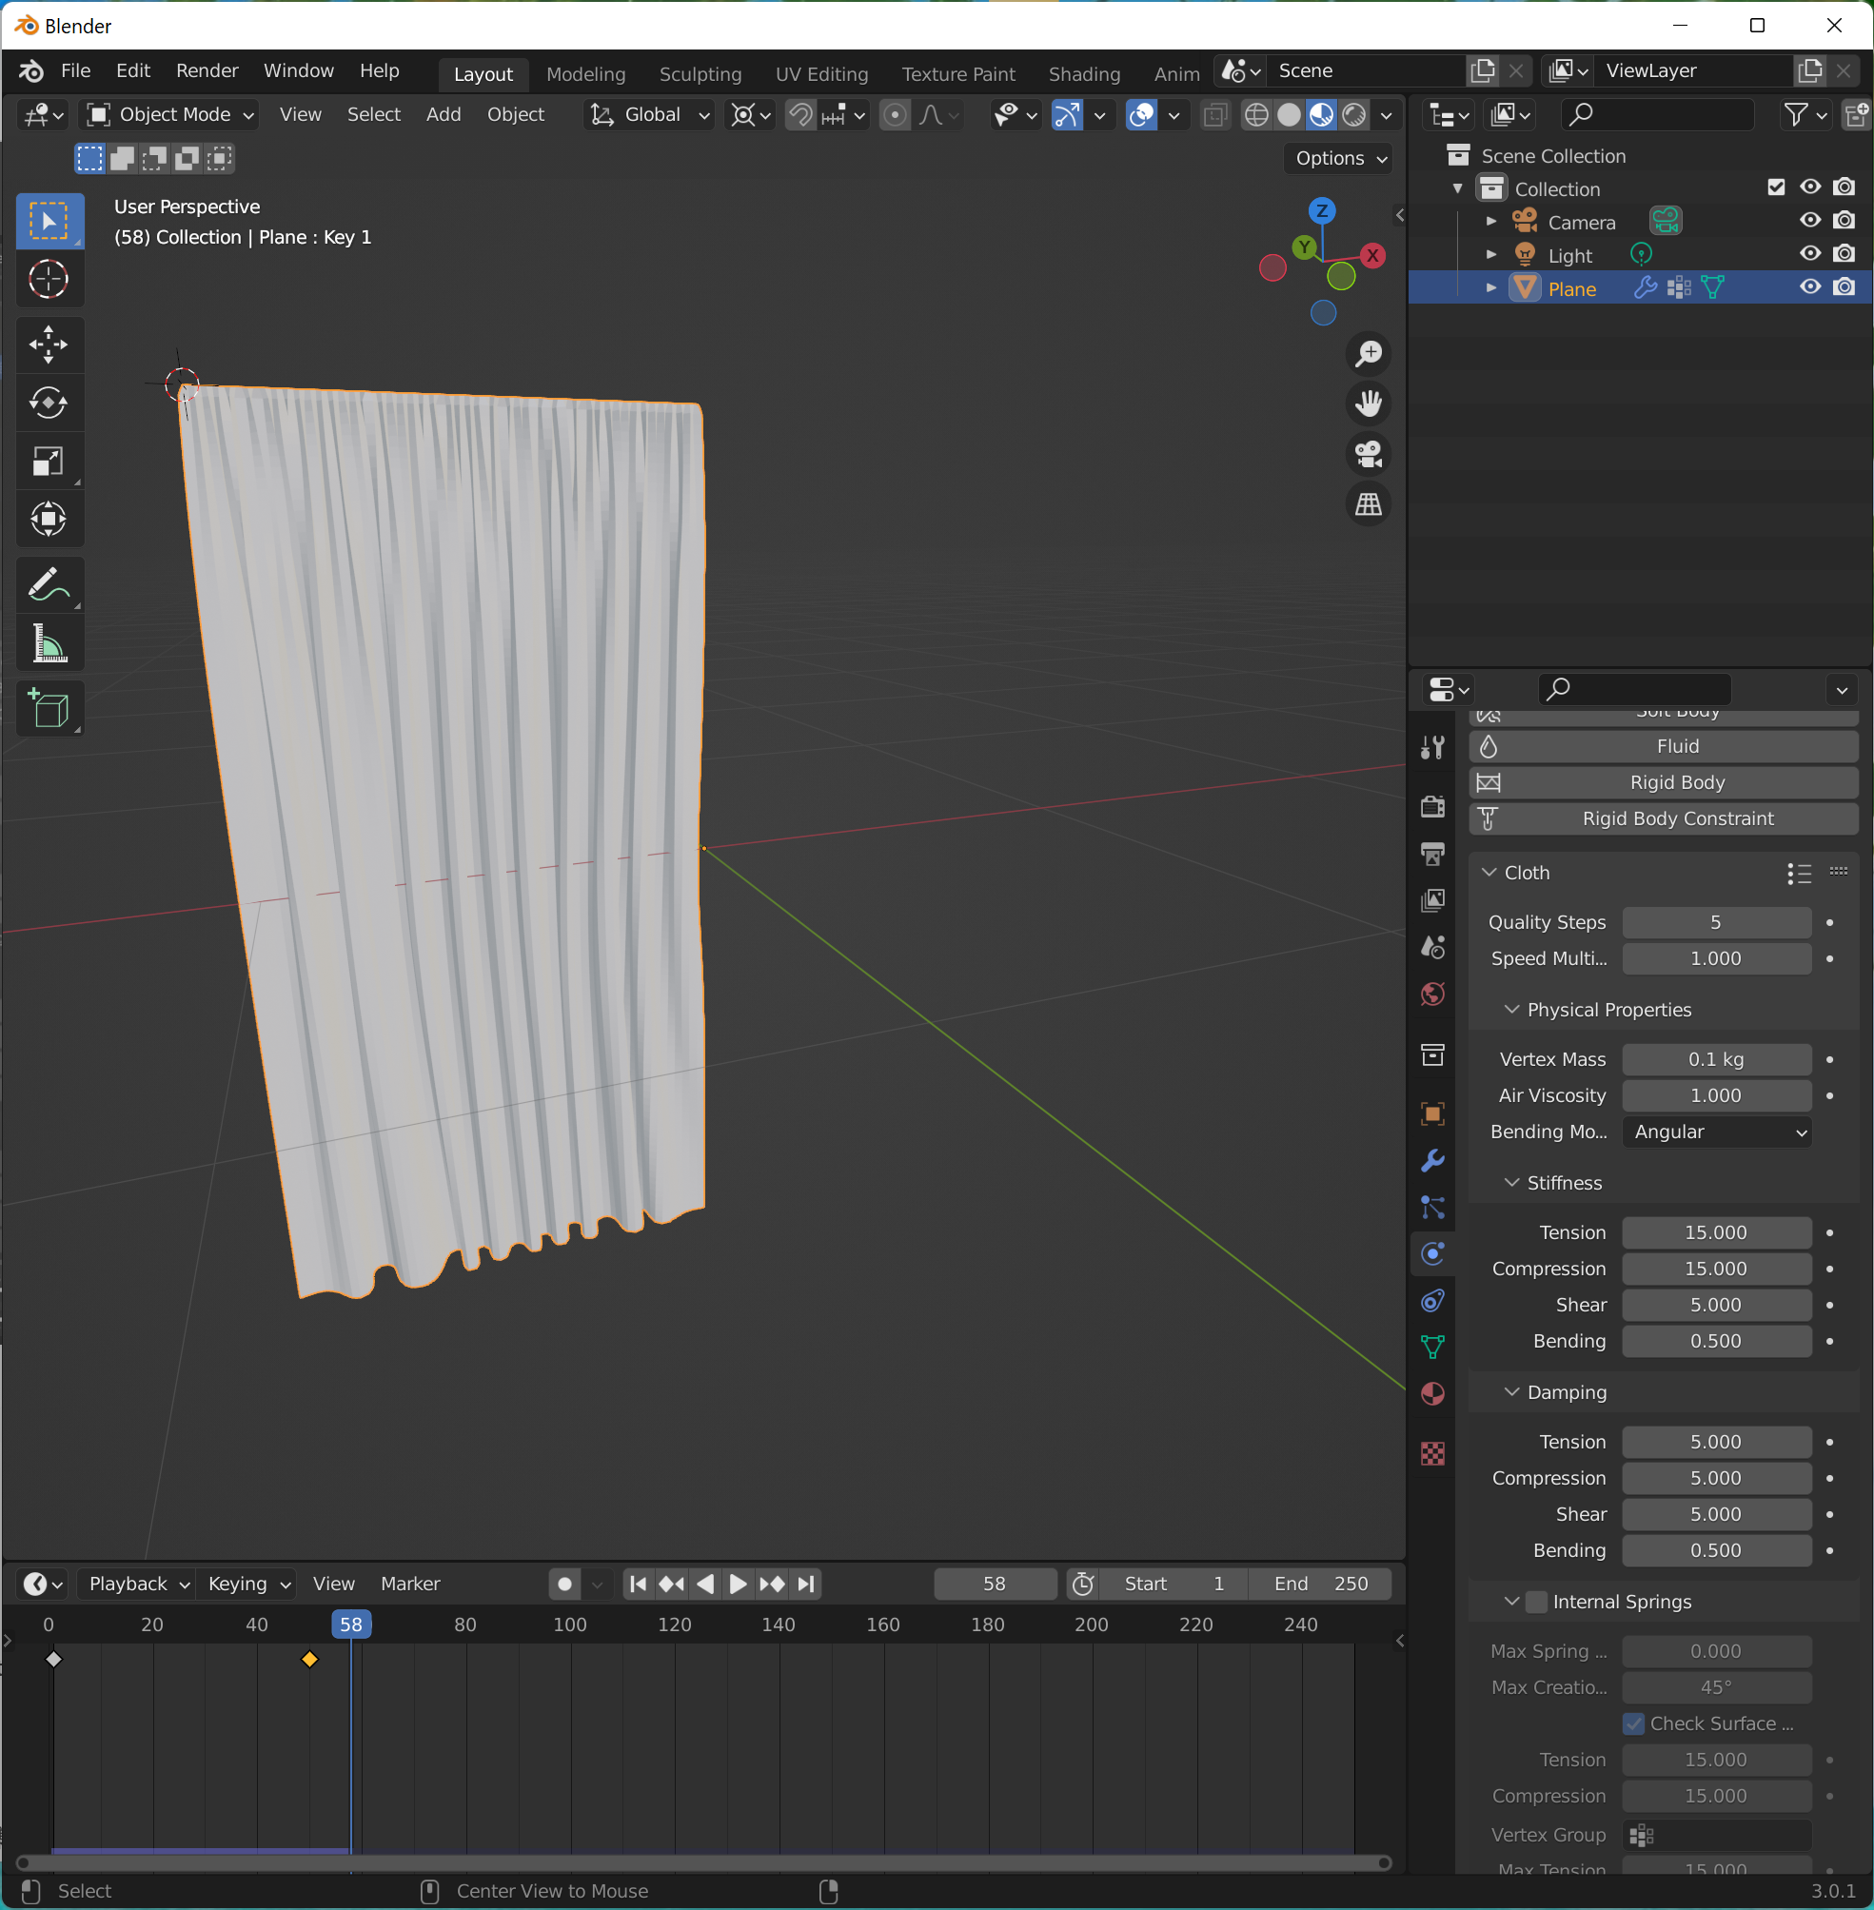Open the Modifier properties wrench tab

click(x=1432, y=1161)
